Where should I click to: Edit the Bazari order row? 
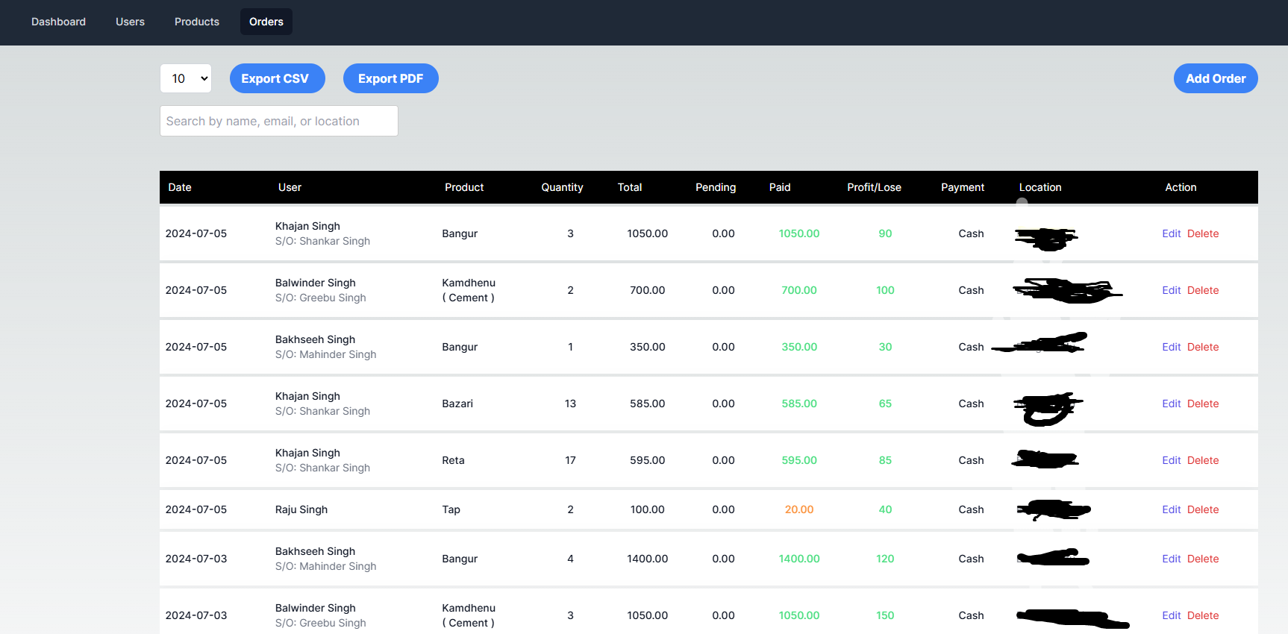(1171, 404)
